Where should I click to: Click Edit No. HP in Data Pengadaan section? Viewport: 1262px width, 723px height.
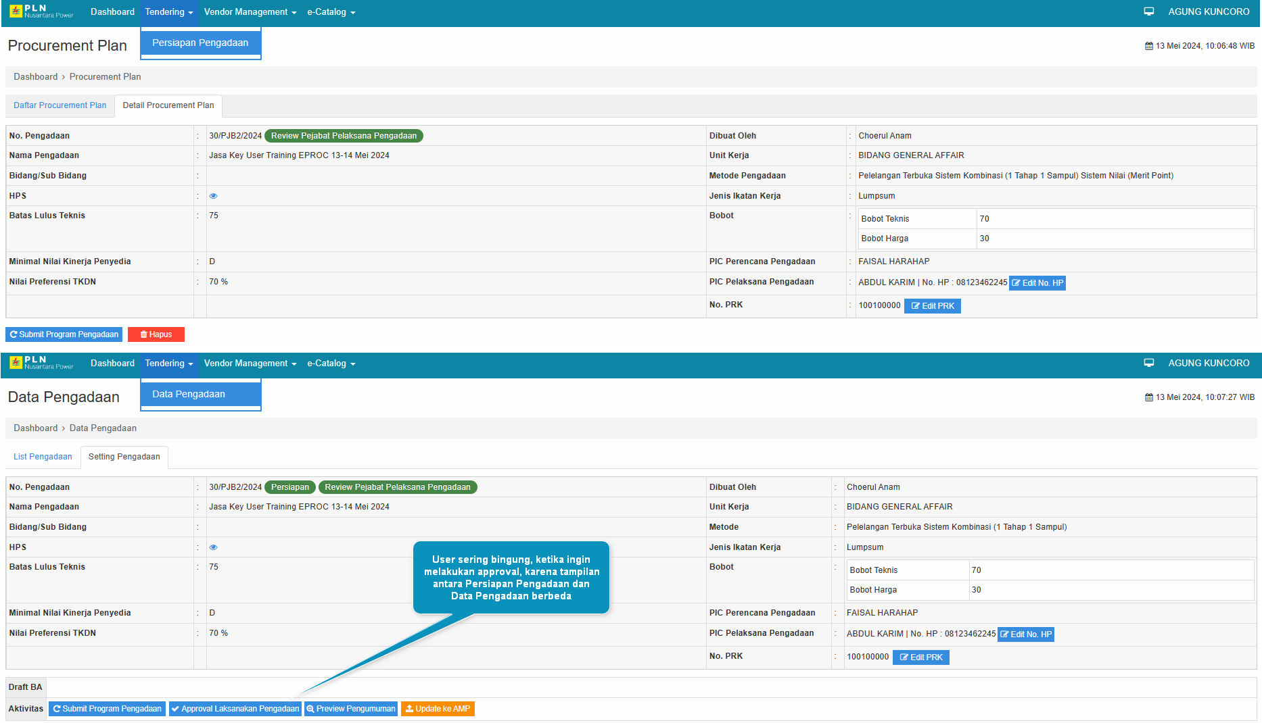(x=1025, y=634)
